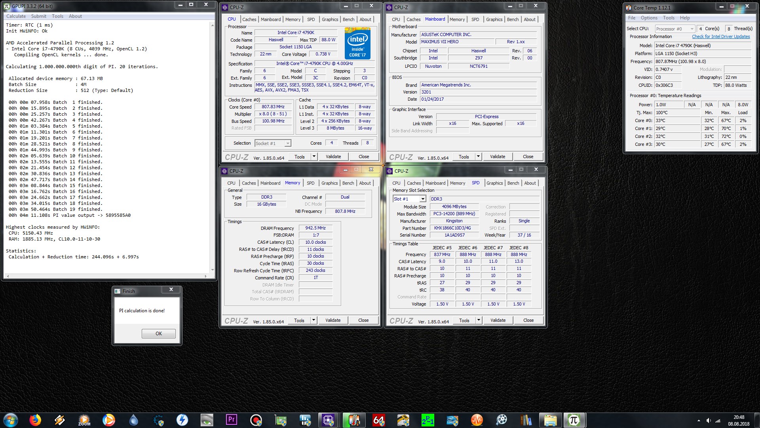
Task: Open the Tools menu in GPUPI
Action: (57, 16)
